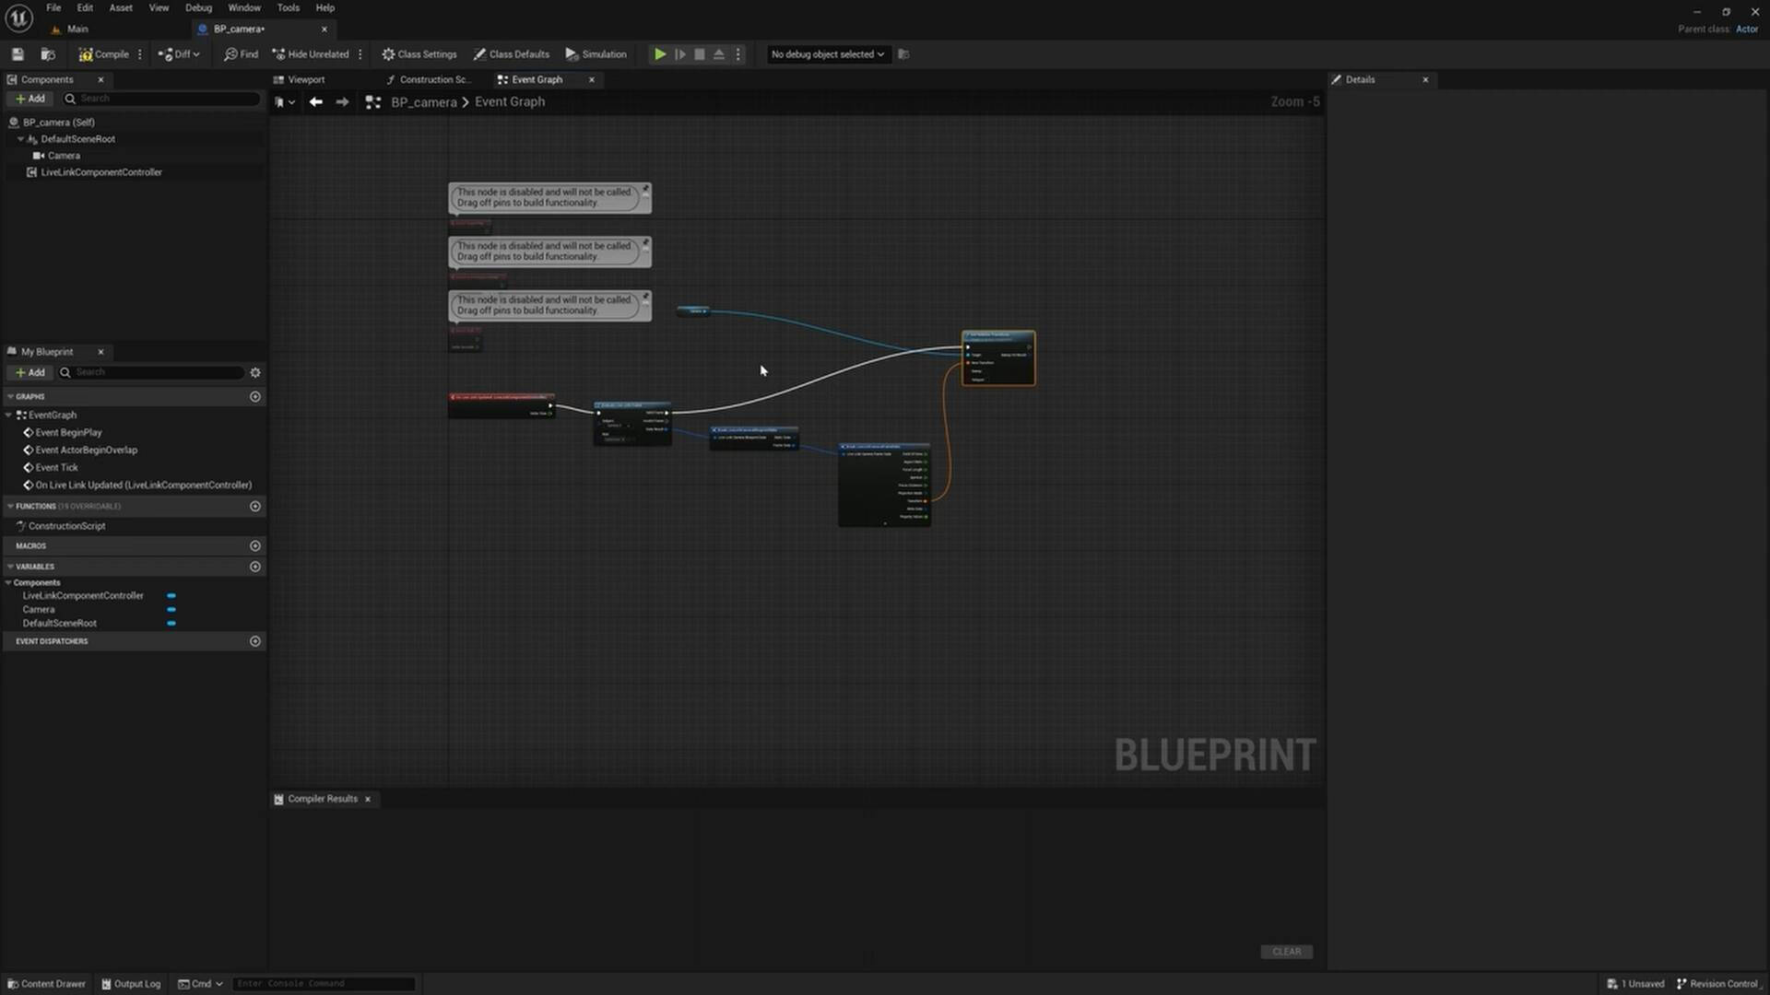1770x995 pixels.
Task: Open Hide Unrelated options dots
Action: click(x=360, y=54)
